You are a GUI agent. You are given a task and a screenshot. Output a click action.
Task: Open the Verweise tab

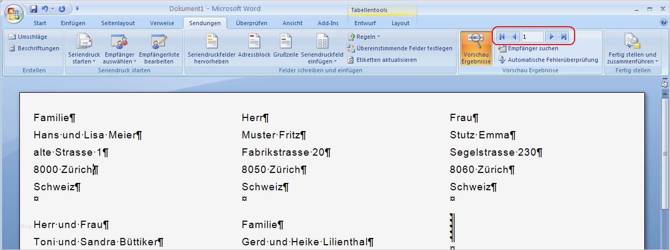(162, 23)
